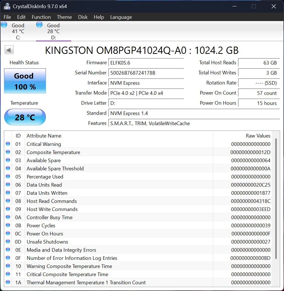284x291 pixels.
Task: Click status dot of Power Cycles row
Action: pyautogui.click(x=8, y=225)
